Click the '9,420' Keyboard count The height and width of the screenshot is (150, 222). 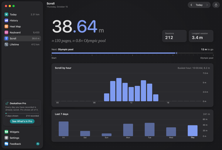36,32
